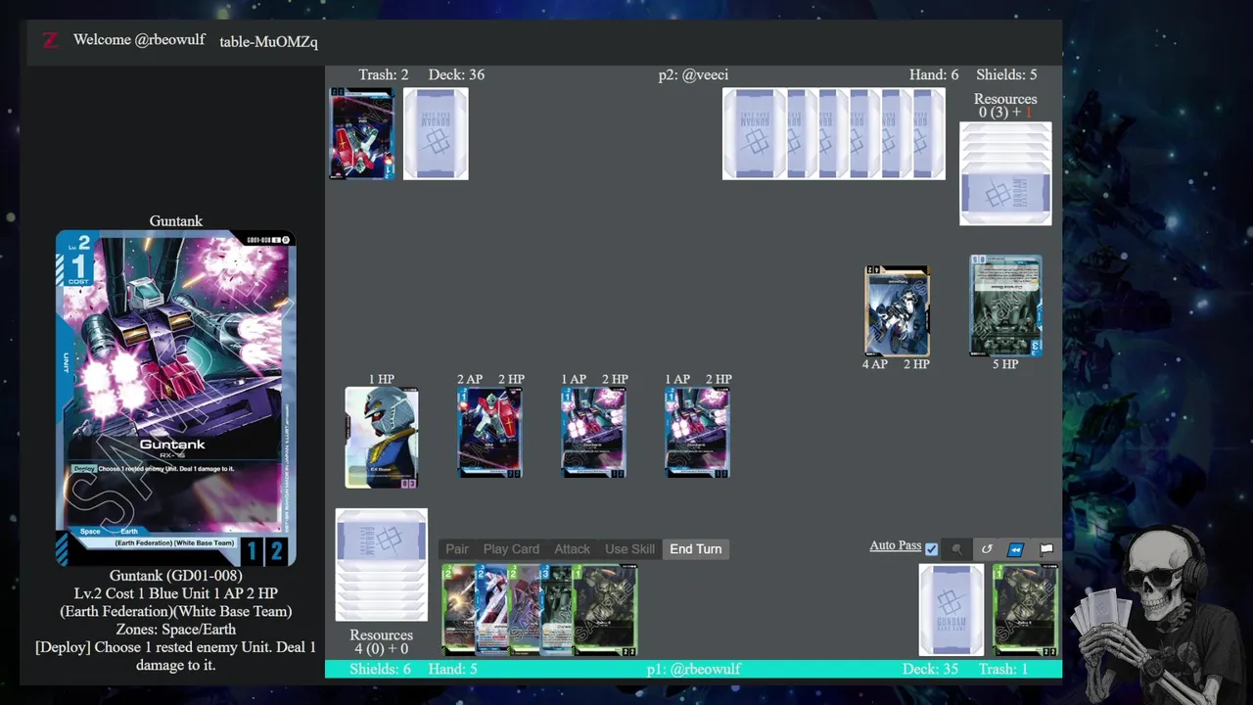Toggle the Auto Pass checkbox
This screenshot has width=1253, height=705.
point(932,549)
